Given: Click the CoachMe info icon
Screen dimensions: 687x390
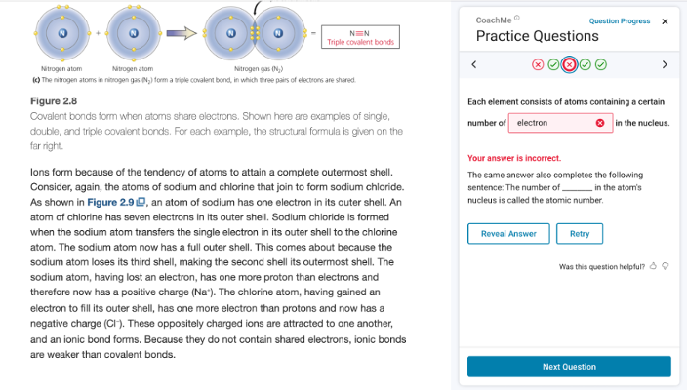Looking at the screenshot, I should tap(518, 19).
